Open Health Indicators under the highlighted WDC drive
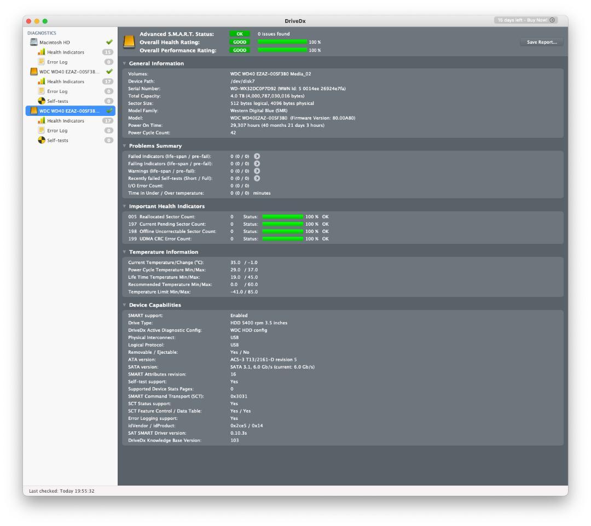The image size is (591, 526). [65, 121]
